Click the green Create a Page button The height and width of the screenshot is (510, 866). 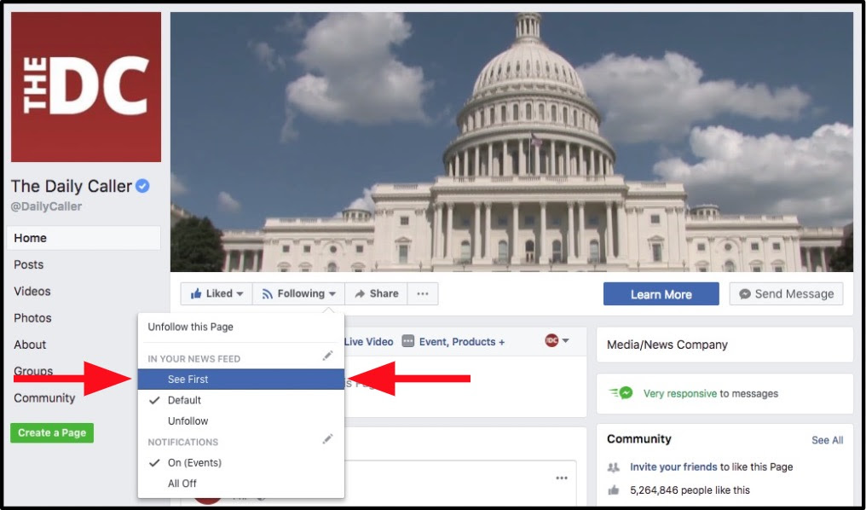tap(52, 432)
